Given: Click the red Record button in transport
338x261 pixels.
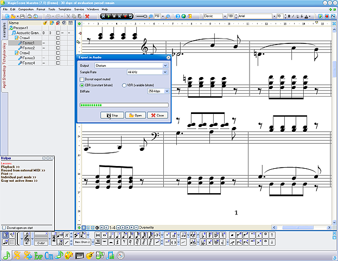Looking at the screenshot, I should [x=125, y=16].
